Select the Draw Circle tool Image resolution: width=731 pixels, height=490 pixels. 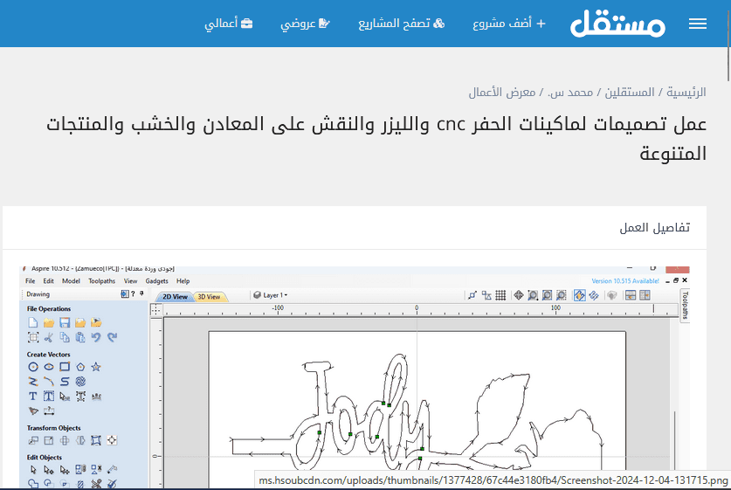(33, 367)
